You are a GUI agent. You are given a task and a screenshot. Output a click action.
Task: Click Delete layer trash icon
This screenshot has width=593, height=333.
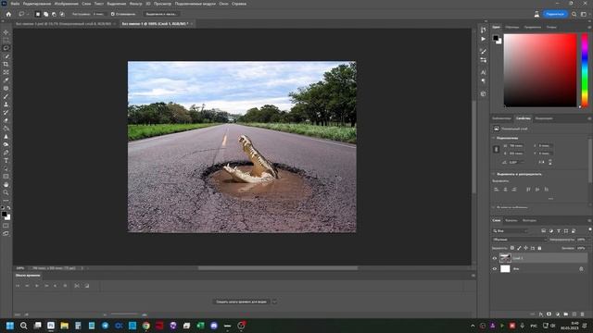583,314
